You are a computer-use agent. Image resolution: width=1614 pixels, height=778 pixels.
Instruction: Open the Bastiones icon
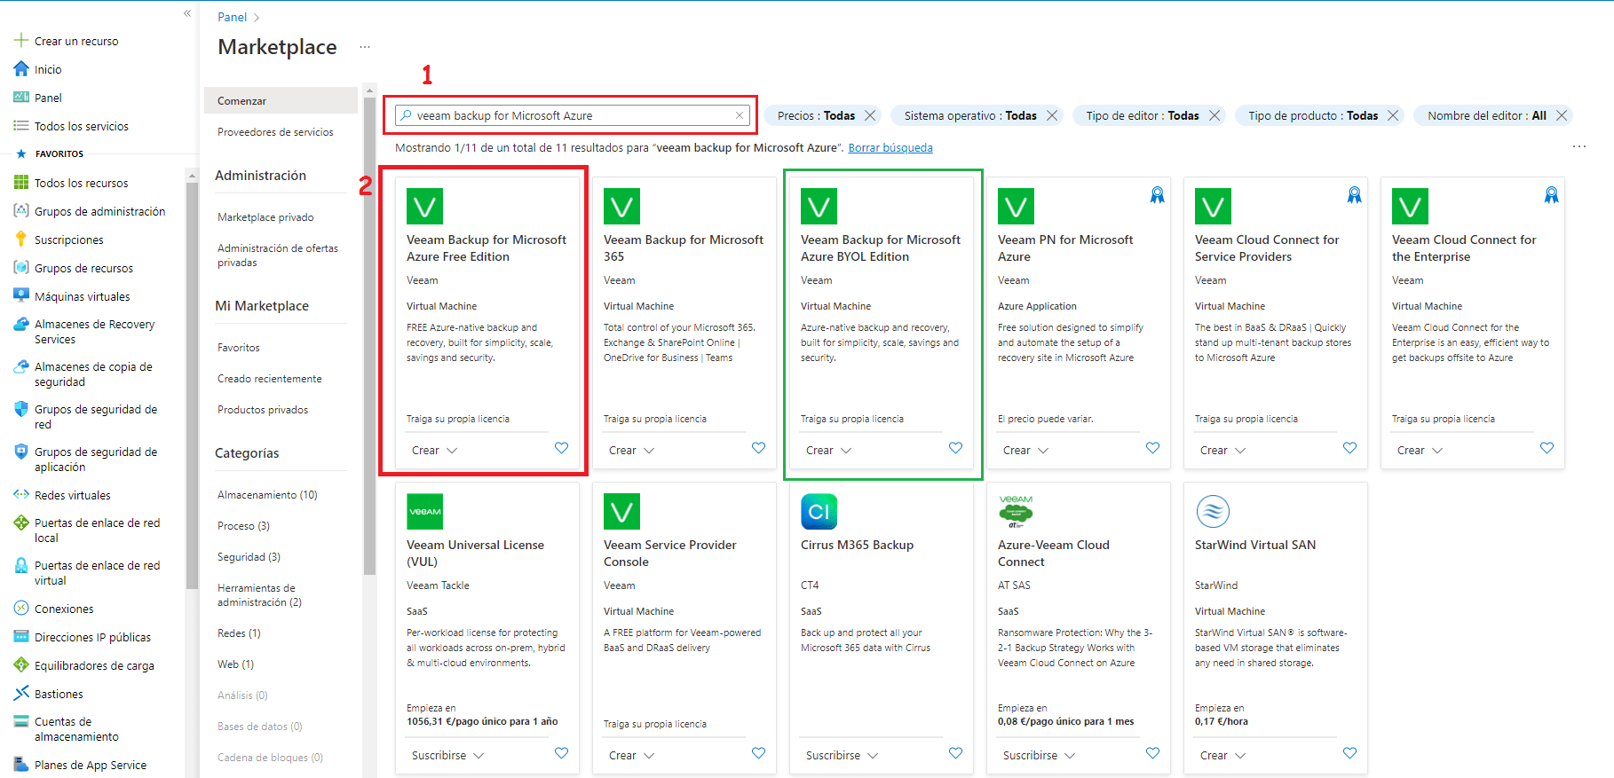(x=21, y=694)
